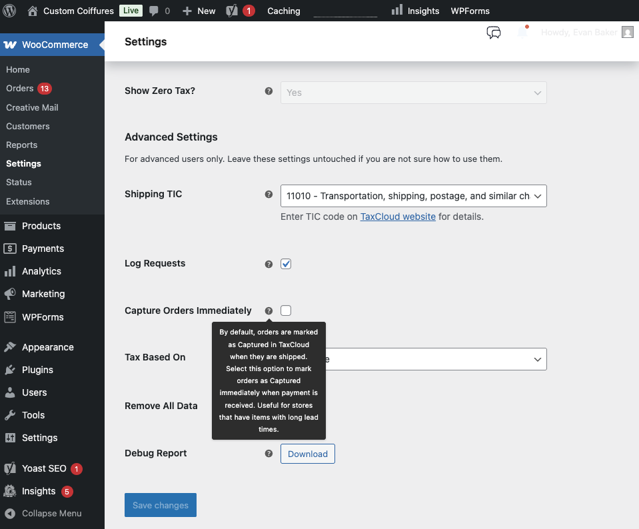Open the Shipping TIC dropdown
This screenshot has width=639, height=529.
(413, 196)
